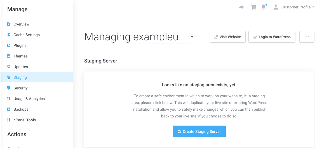Click the Security shield icon

click(x=9, y=88)
